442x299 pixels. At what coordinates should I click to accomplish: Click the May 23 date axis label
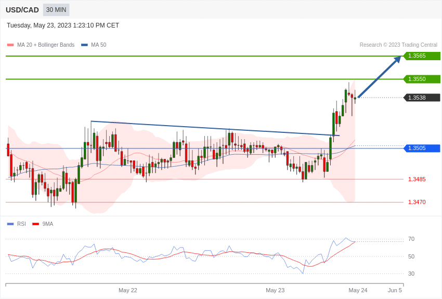275,290
